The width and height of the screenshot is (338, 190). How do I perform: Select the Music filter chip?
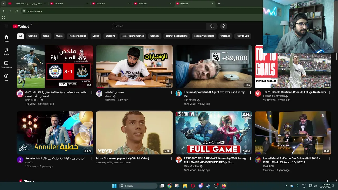tap(59, 36)
